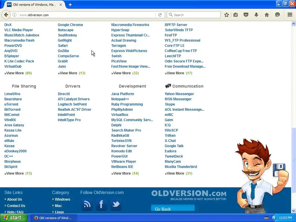Show bookmarks list icon in toolbar
Image resolution: width=296 pixels, height=222 pixels.
tap(236, 15)
